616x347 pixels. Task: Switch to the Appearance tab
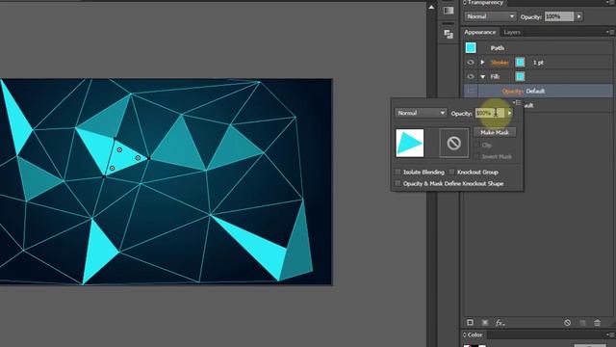click(479, 32)
